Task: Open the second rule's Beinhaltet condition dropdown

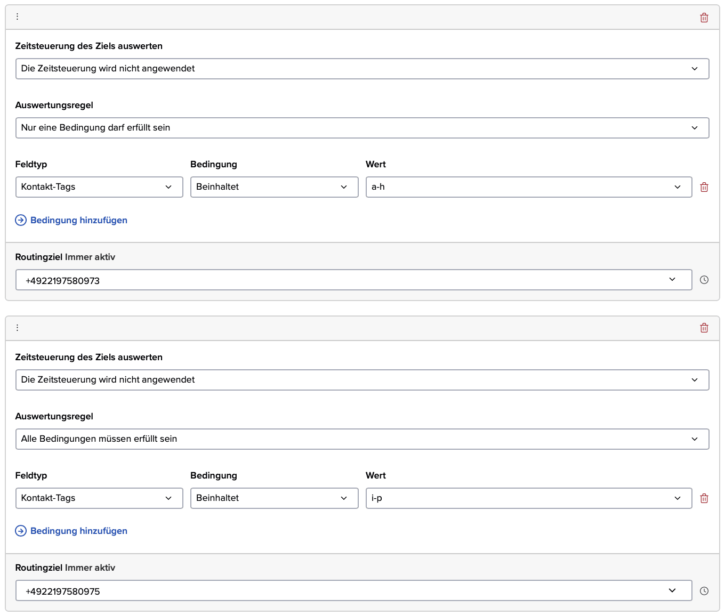Action: point(274,498)
